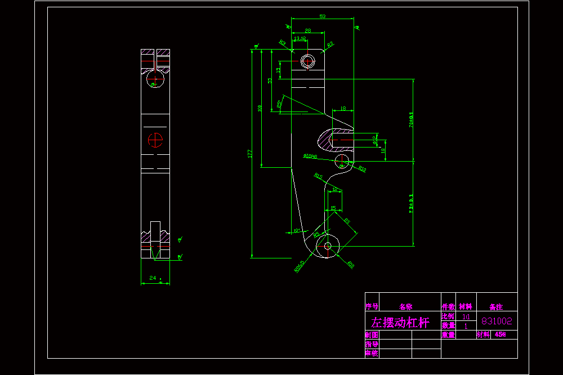Pick the "R15" radius label

[319, 176]
